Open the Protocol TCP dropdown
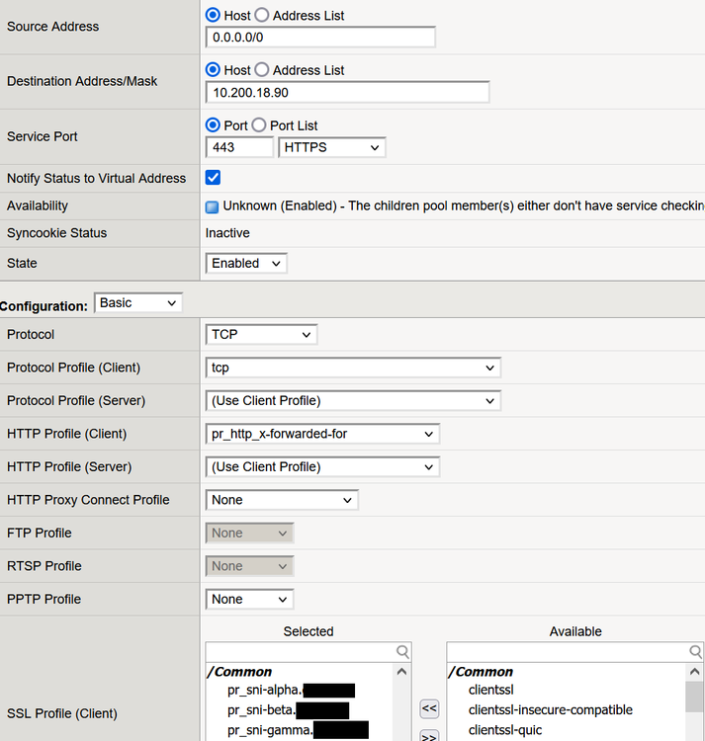The width and height of the screenshot is (705, 741). click(x=261, y=335)
